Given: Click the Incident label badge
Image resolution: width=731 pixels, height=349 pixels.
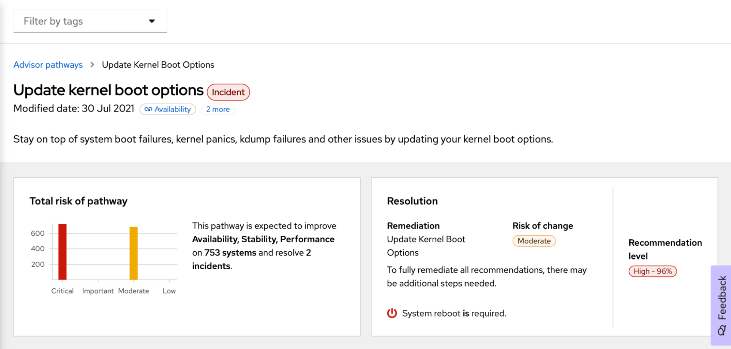Looking at the screenshot, I should [228, 92].
